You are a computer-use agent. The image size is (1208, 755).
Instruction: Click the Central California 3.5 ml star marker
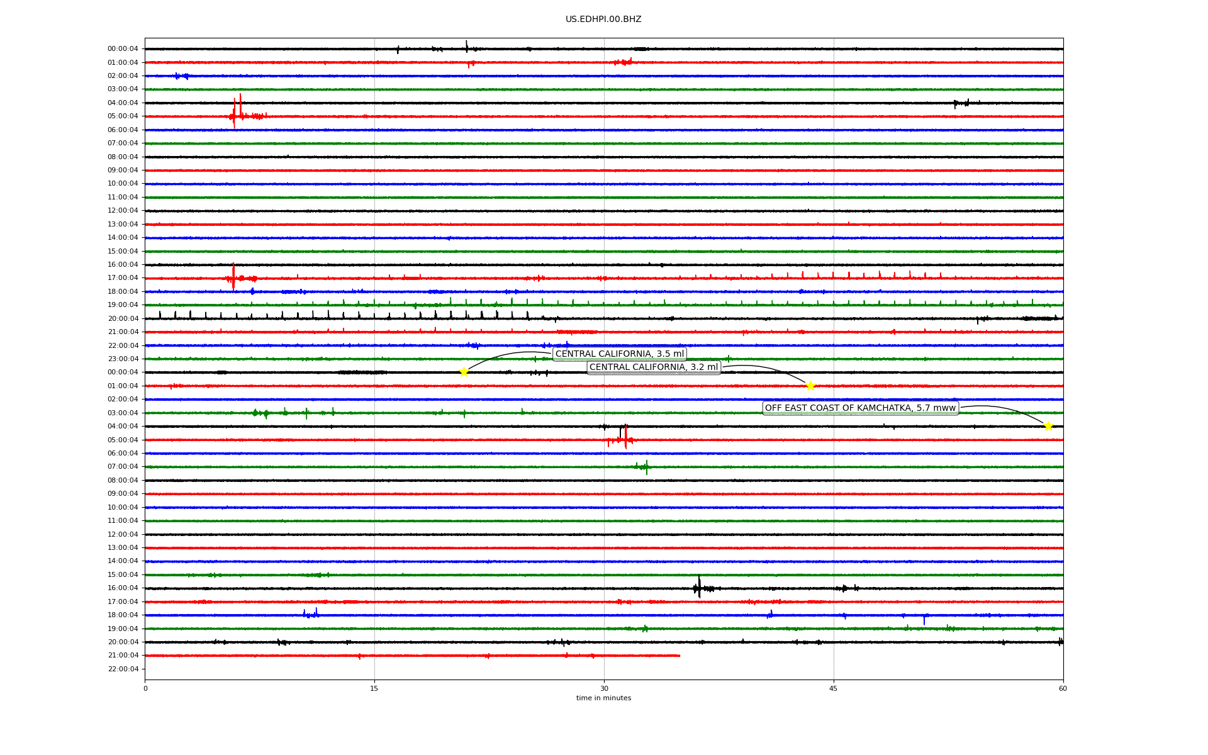pos(464,372)
